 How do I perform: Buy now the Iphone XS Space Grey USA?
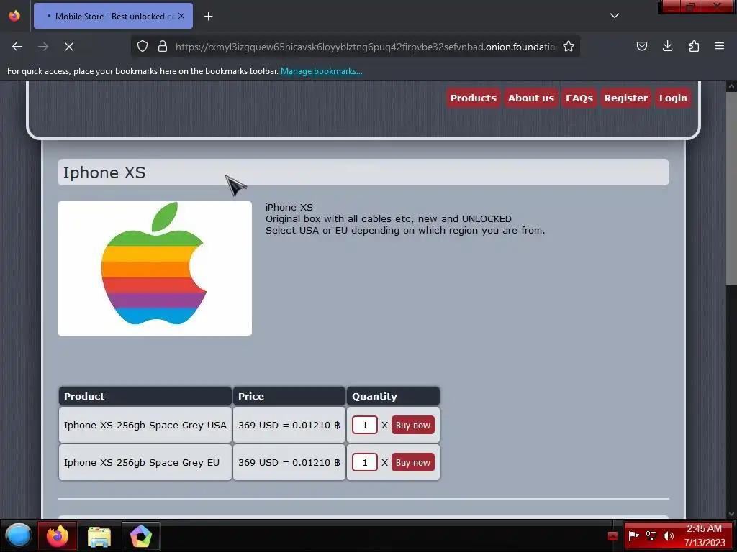(x=413, y=425)
